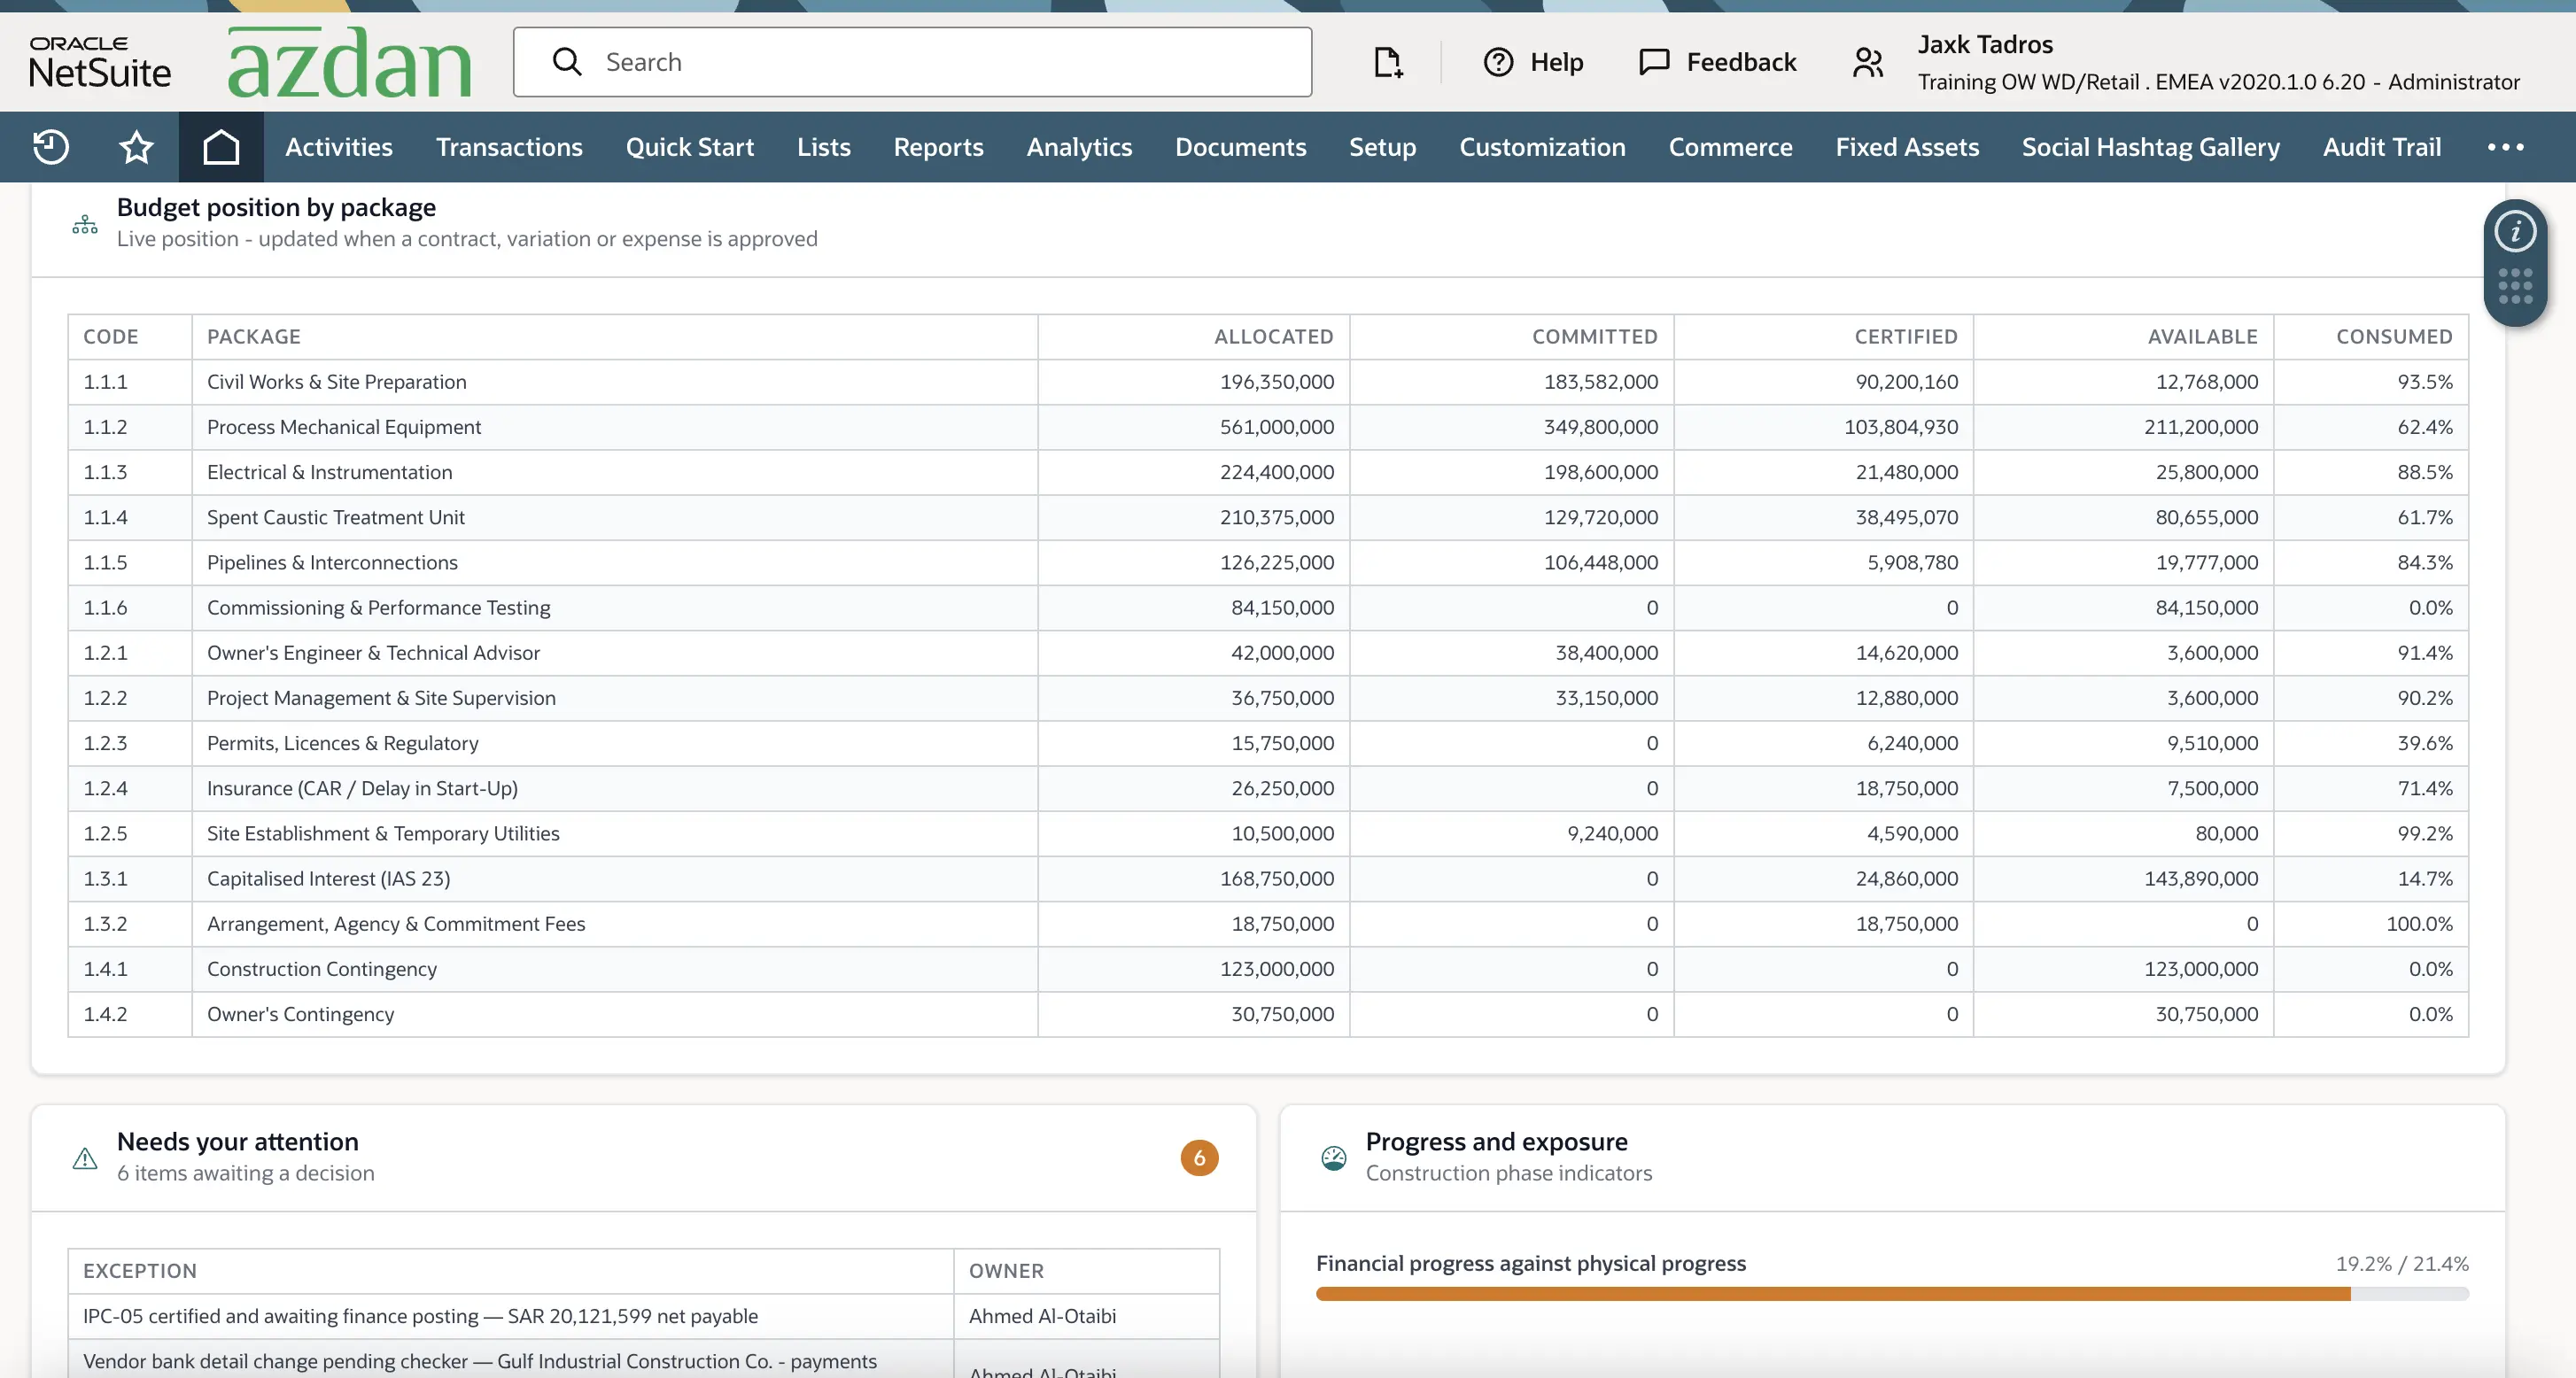Open the Lists menu
Viewport: 2576px width, 1378px height.
pyautogui.click(x=824, y=147)
